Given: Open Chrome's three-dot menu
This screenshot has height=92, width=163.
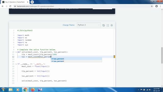Looking at the screenshot, I should point(160,6).
